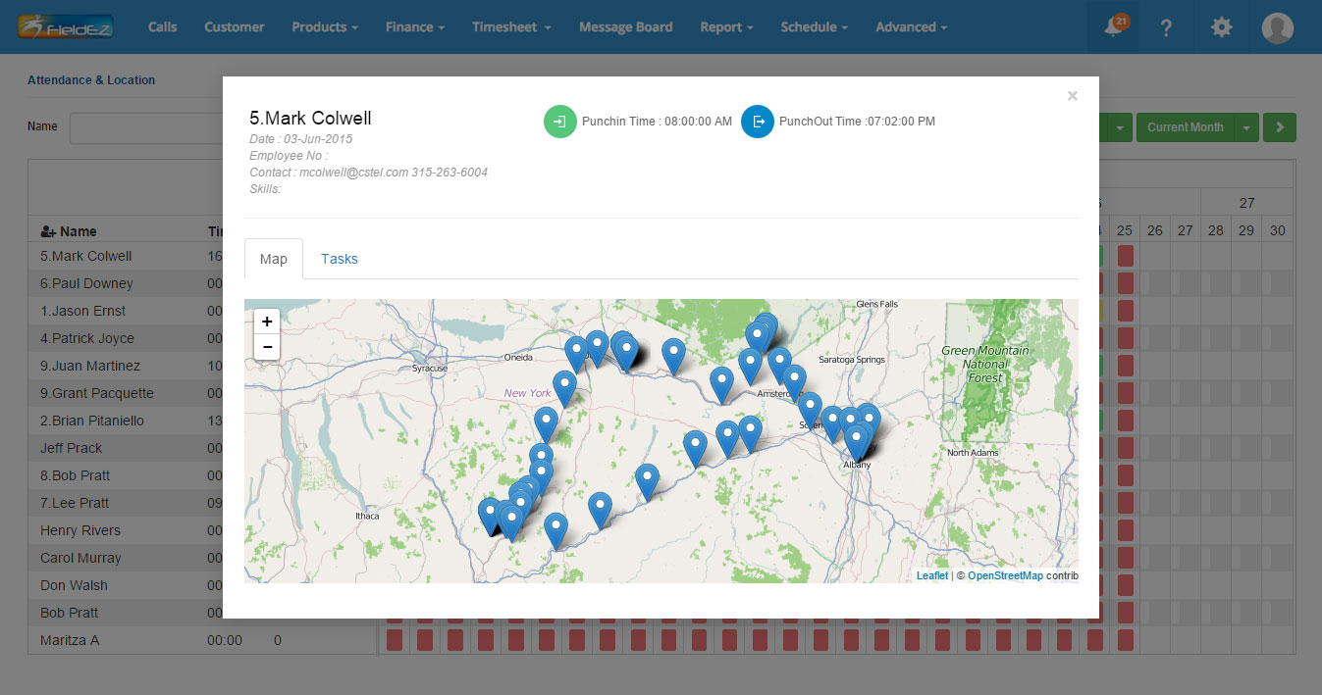Zoom out on the map
The width and height of the screenshot is (1322, 695).
pos(267,347)
